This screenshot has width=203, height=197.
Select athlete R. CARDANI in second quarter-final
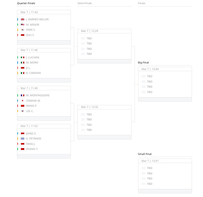pos(33,73)
